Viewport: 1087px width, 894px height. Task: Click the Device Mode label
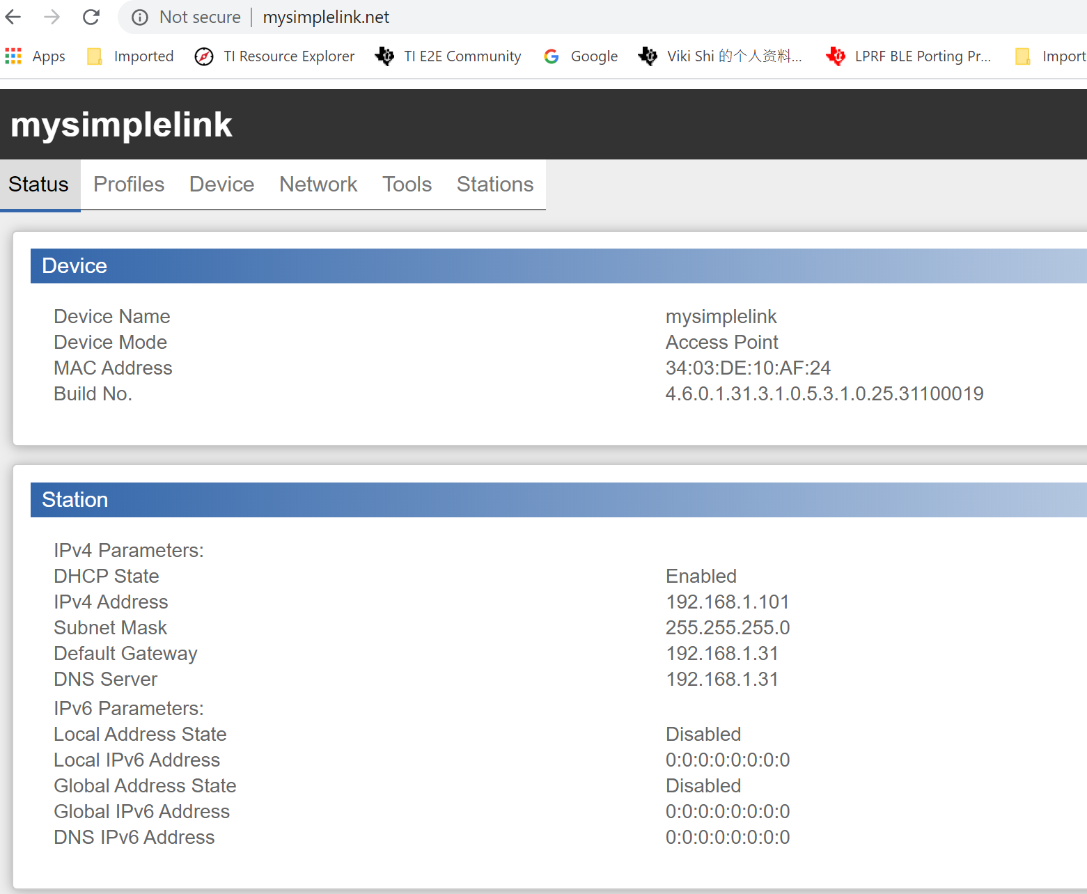[110, 343]
